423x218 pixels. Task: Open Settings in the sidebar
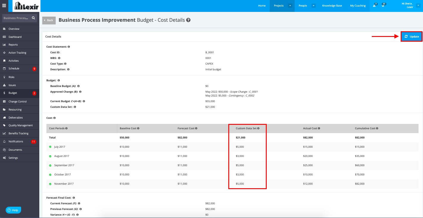coord(20,158)
